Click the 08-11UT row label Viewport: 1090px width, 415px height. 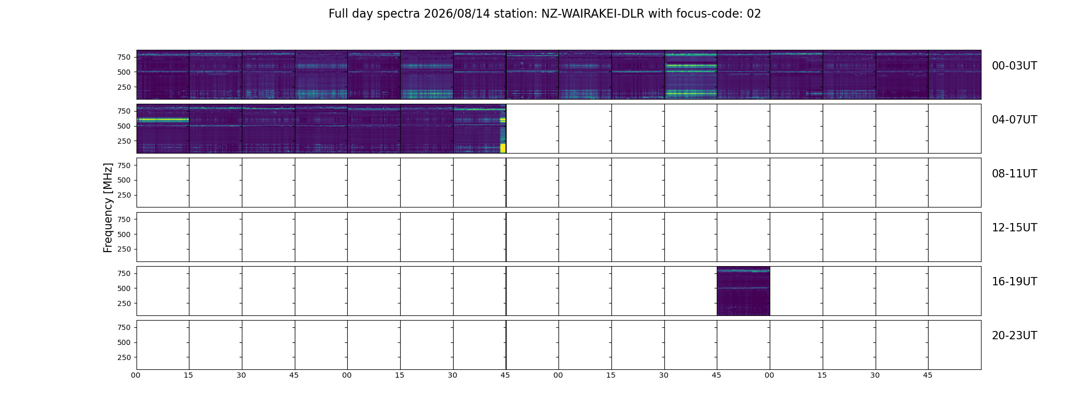1014,174
